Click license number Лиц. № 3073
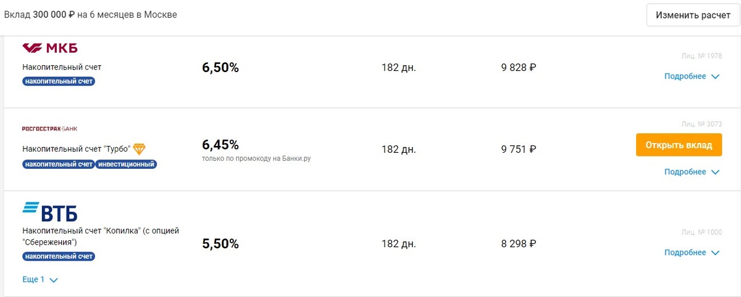The width and height of the screenshot is (741, 297). [x=701, y=124]
